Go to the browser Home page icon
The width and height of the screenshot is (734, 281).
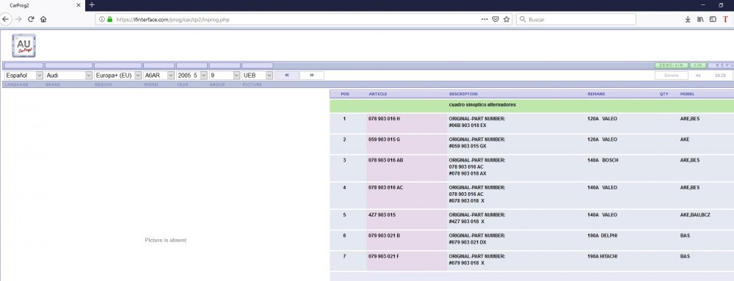(x=43, y=19)
